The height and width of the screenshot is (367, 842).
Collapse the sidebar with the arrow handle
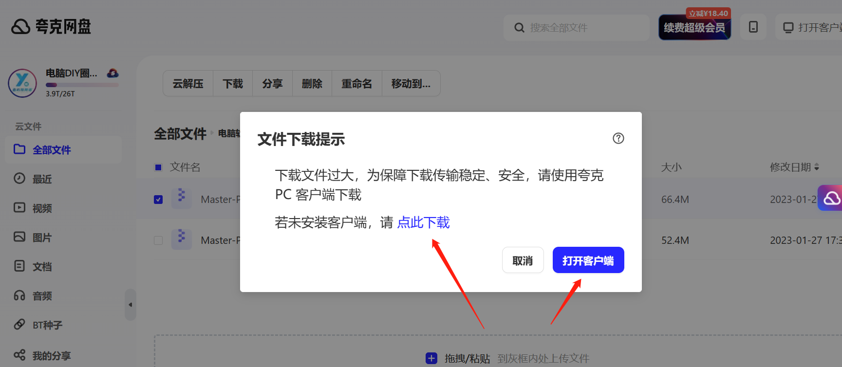(130, 305)
